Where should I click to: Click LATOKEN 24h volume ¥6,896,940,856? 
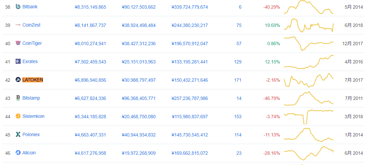[91, 80]
